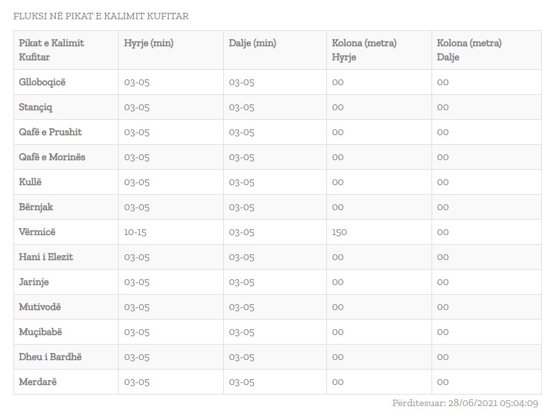The height and width of the screenshot is (417, 545).
Task: Click the Përditesuar timestamp text
Action: [x=465, y=404]
